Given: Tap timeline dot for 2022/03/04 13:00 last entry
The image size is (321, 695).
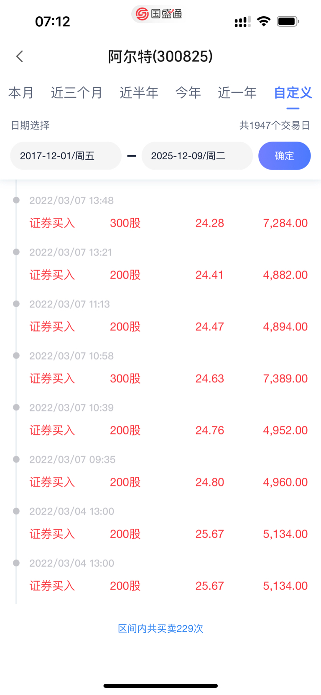Looking at the screenshot, I should pos(16,563).
